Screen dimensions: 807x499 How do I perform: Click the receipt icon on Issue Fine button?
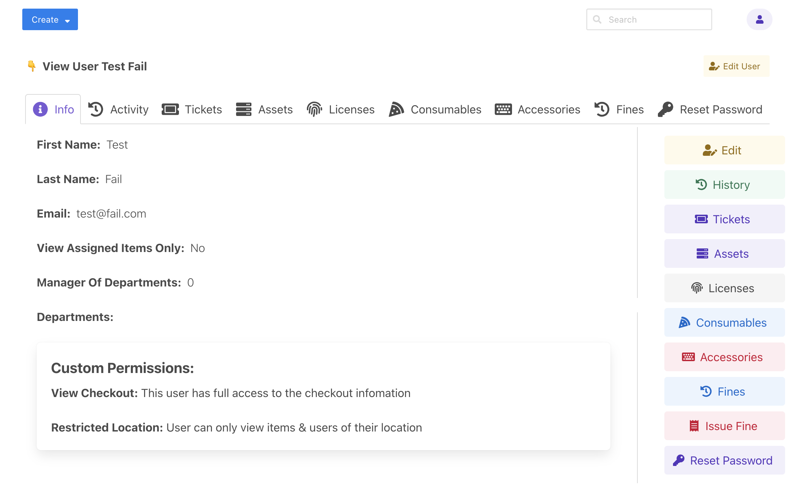tap(694, 426)
